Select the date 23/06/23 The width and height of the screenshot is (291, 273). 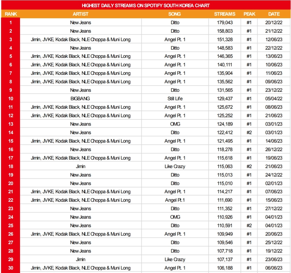click(274, 259)
